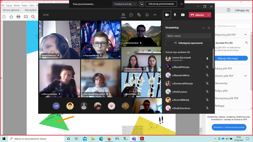Click muted mic icon for u.BorowczakPatrycja
The image size is (253, 142).
tap(207, 83)
